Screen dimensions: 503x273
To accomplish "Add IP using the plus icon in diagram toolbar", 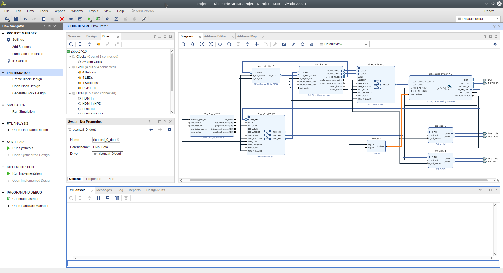I will pyautogui.click(x=257, y=44).
